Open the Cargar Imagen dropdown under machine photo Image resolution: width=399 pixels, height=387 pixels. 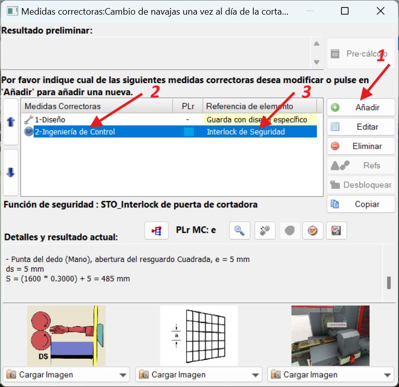[331, 374]
